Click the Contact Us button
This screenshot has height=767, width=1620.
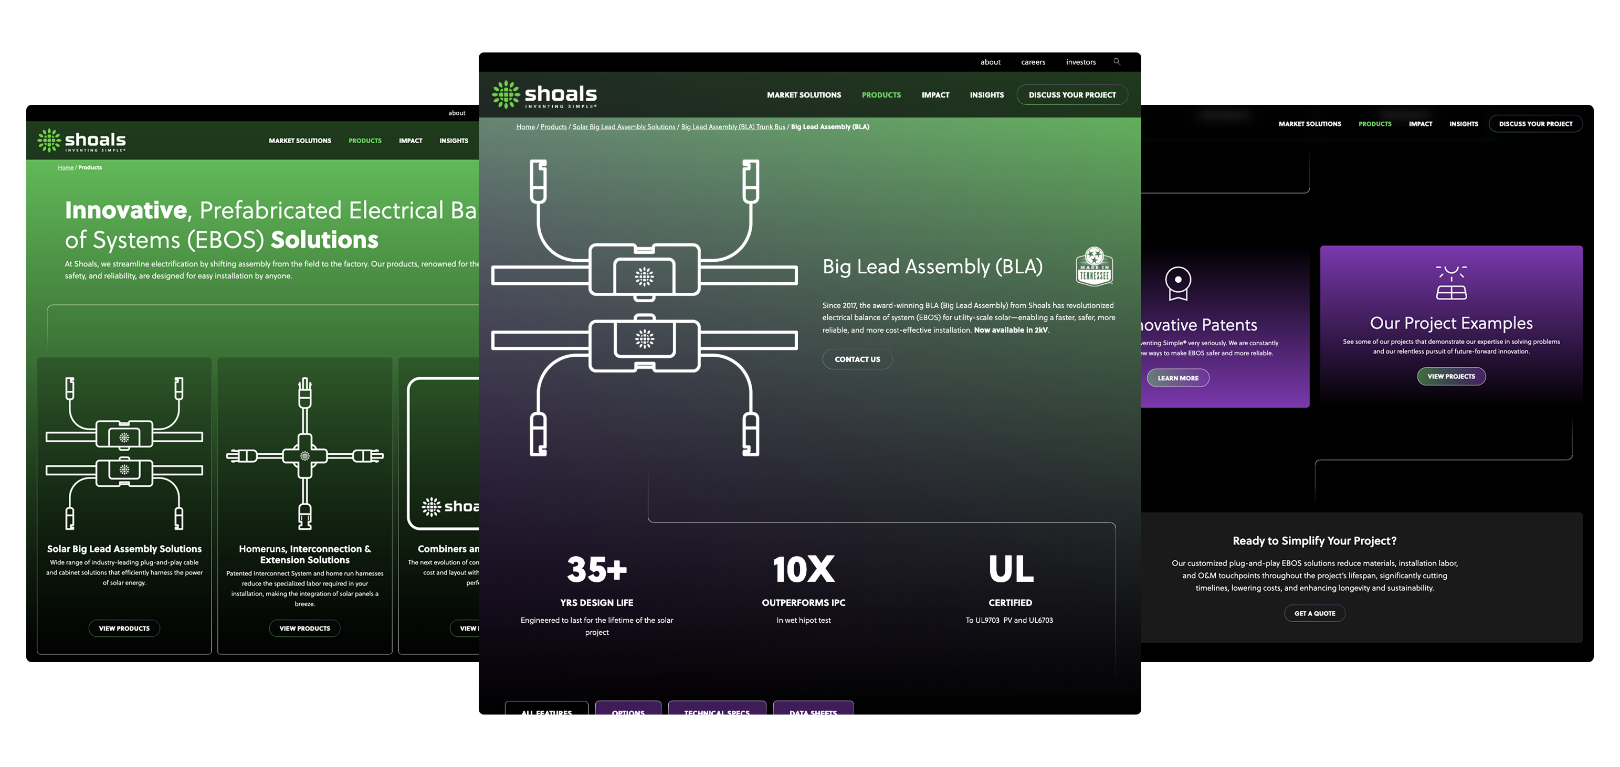click(x=858, y=359)
